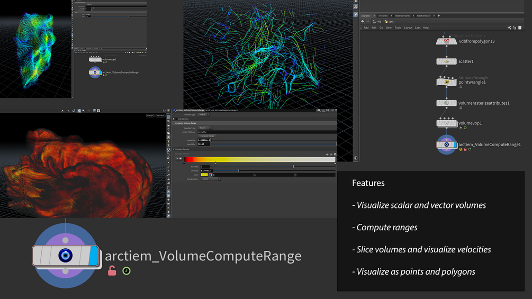The height and width of the screenshot is (299, 532).
Task: Switch to the Asset Browser tab
Action: coord(423,15)
